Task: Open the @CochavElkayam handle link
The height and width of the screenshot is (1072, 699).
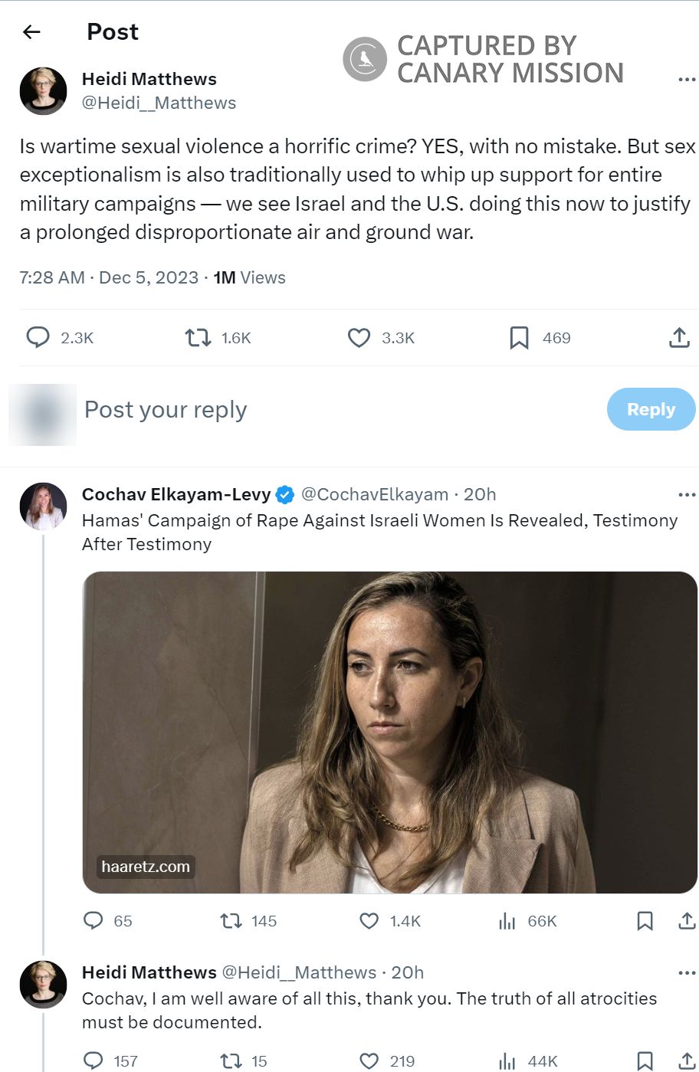Action: point(375,495)
